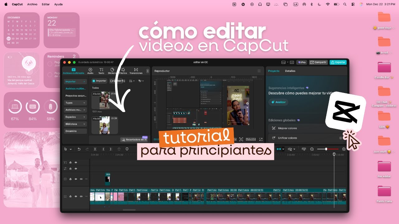
Task: Open the media sort order dropdown
Action: (132, 81)
